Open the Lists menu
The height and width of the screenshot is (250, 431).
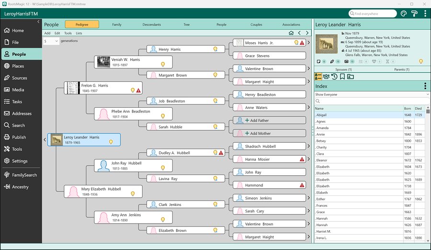[x=79, y=33]
